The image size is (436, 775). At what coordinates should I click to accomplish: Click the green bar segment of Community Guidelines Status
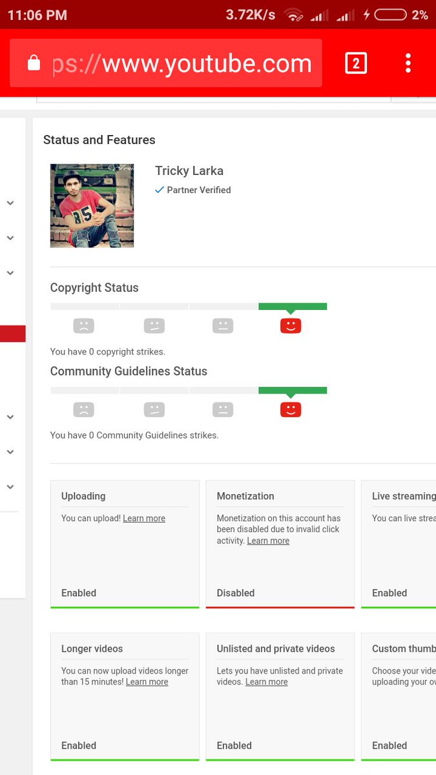pyautogui.click(x=293, y=391)
